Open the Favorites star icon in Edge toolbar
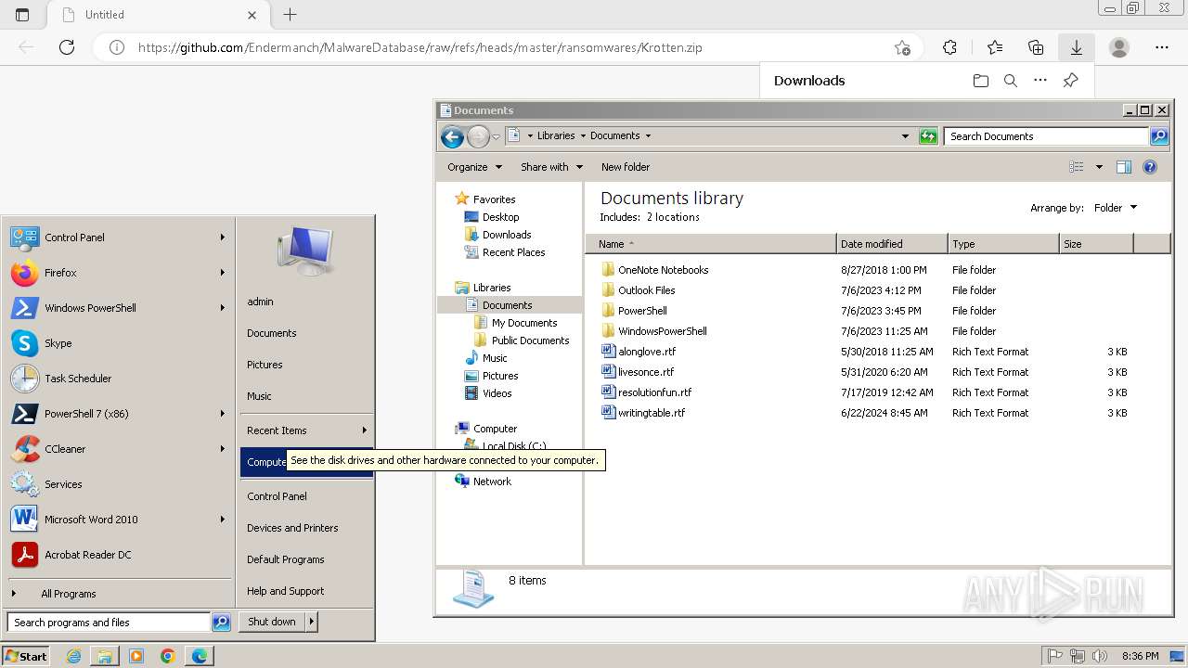 tap(995, 47)
